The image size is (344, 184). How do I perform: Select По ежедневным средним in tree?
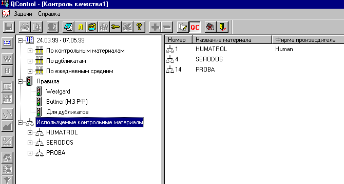click(x=80, y=71)
